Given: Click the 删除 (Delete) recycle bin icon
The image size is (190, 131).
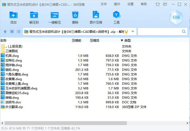Looking at the screenshot, I should [75, 15].
